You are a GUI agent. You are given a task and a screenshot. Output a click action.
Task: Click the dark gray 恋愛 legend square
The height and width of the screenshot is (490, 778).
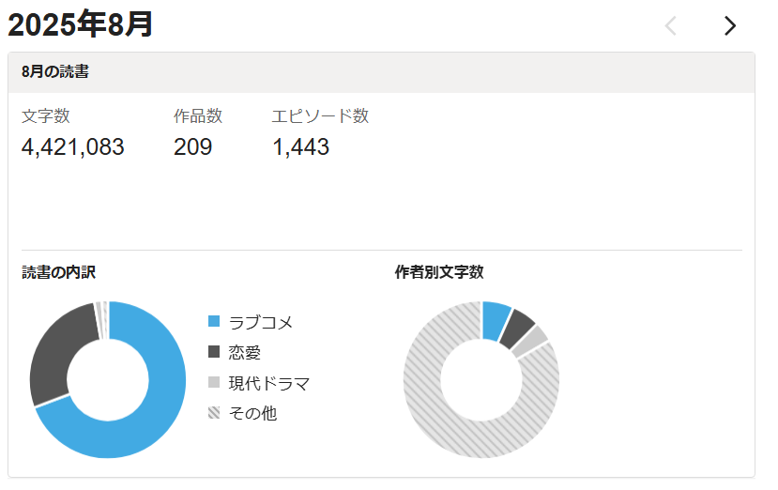tap(214, 352)
